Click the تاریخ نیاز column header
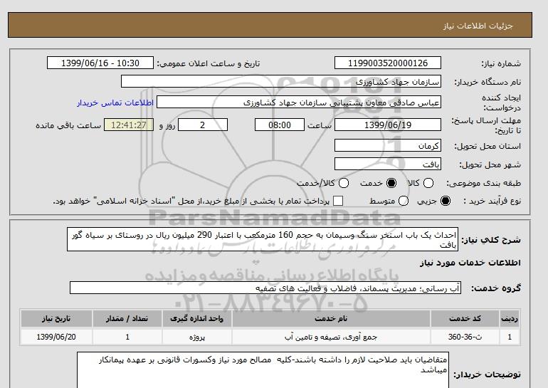This screenshot has height=388, width=548. pyautogui.click(x=56, y=318)
